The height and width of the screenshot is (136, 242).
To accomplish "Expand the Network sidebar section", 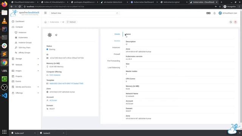I will tap(25, 65).
